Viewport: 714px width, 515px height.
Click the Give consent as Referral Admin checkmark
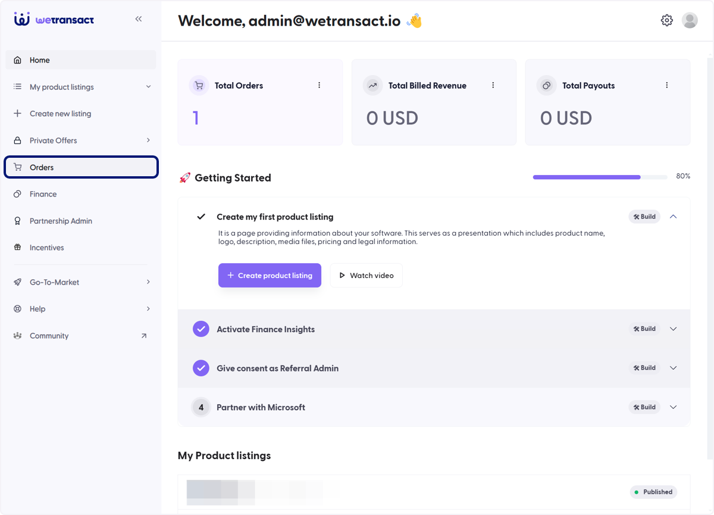201,368
